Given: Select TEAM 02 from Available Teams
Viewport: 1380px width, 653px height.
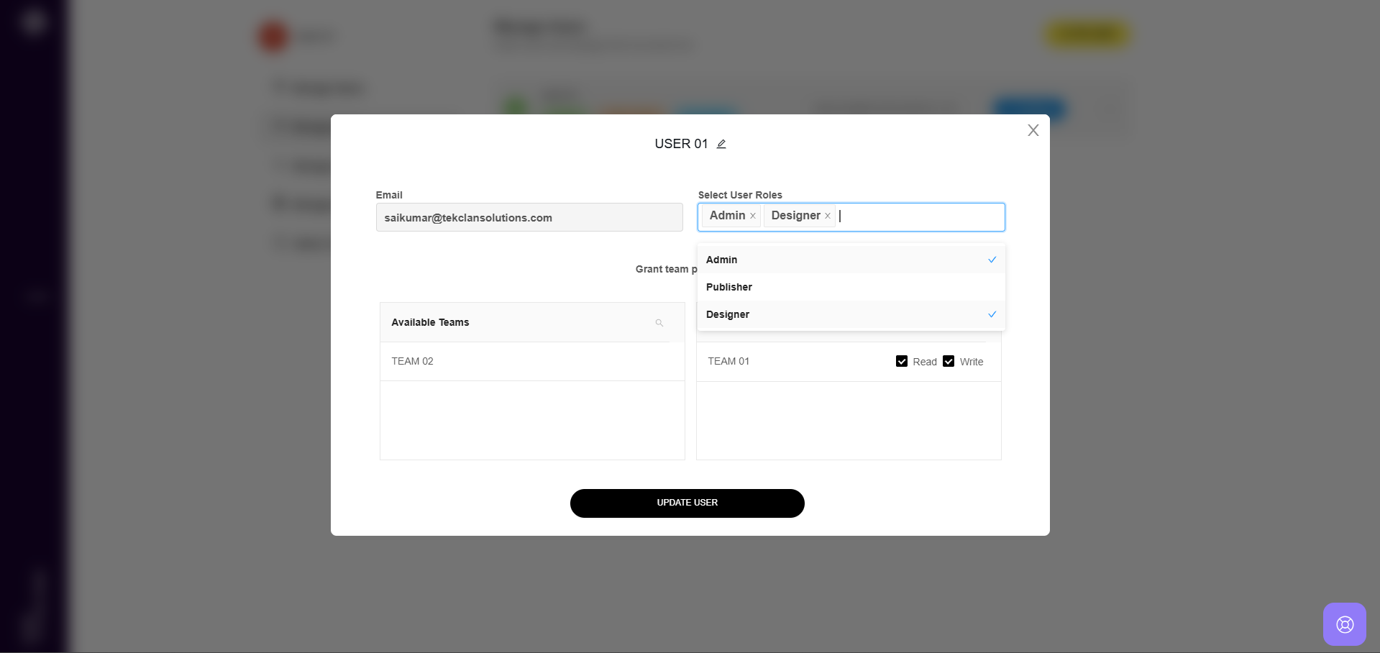Looking at the screenshot, I should pos(413,361).
